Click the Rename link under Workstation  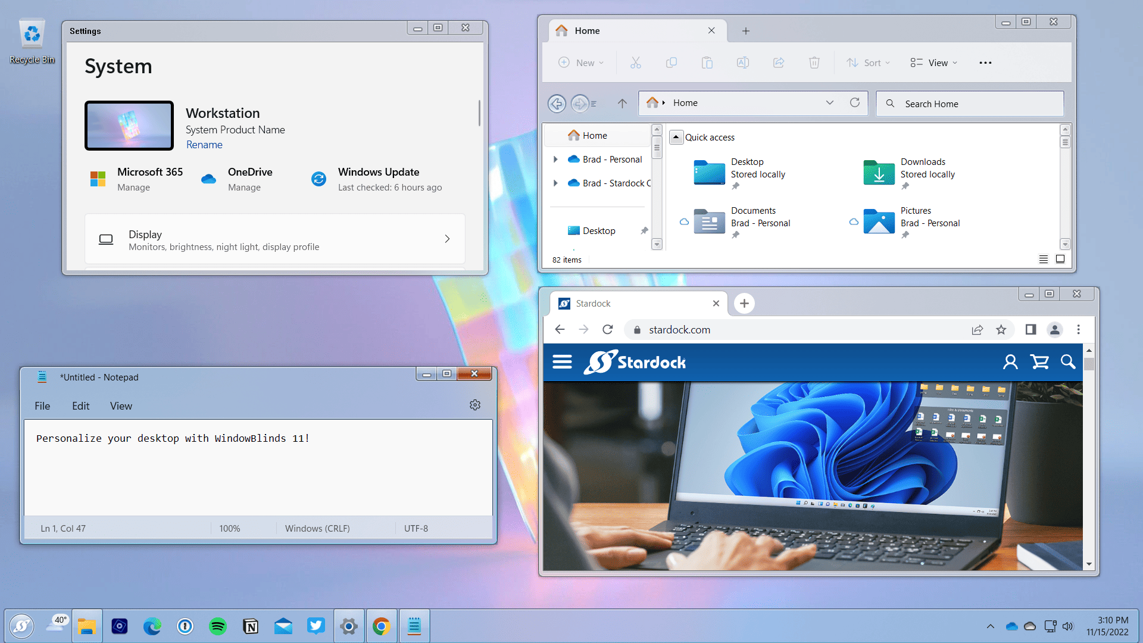pos(204,145)
